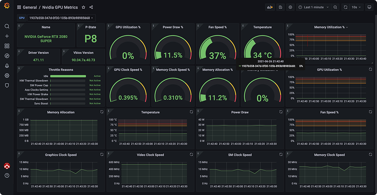The width and height of the screenshot is (377, 195).
Task: Click the Active status next to Idle
Action: click(97, 76)
